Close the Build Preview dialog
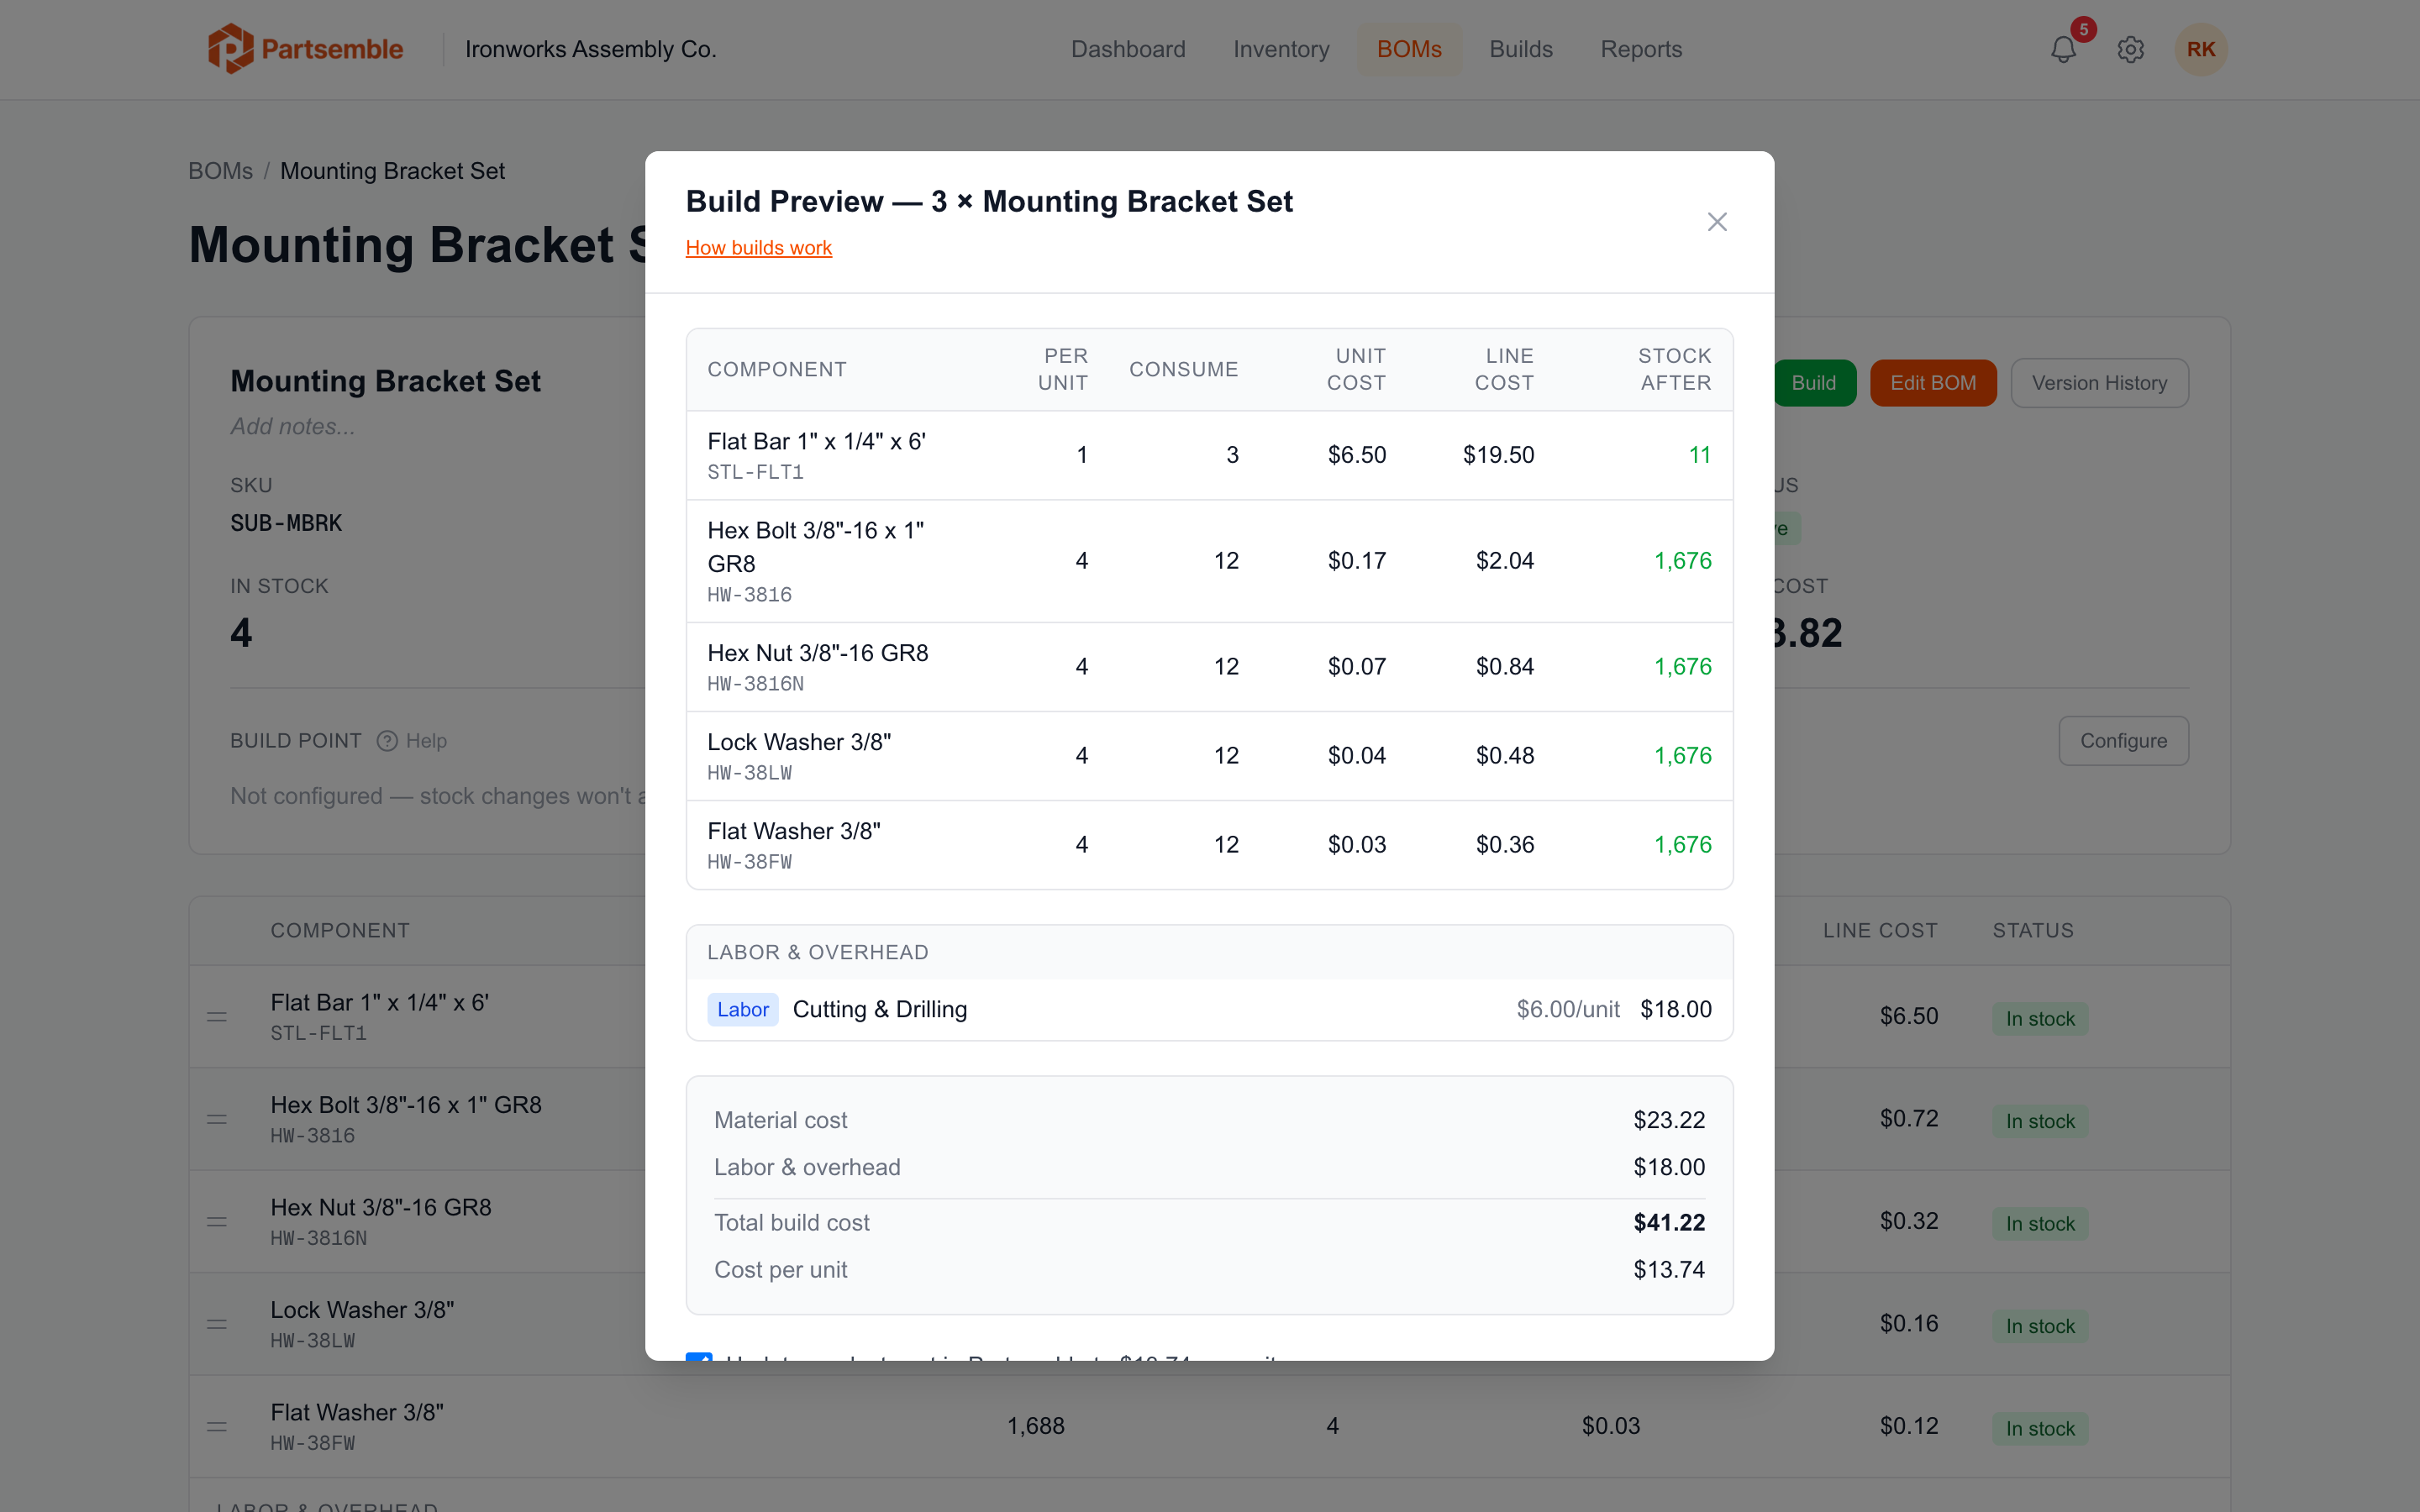Image resolution: width=2420 pixels, height=1512 pixels. 1717,221
